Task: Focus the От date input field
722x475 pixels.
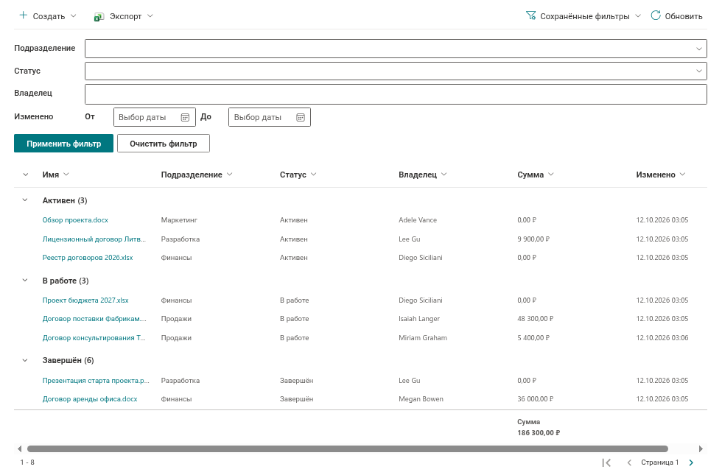Action: tap(155, 117)
